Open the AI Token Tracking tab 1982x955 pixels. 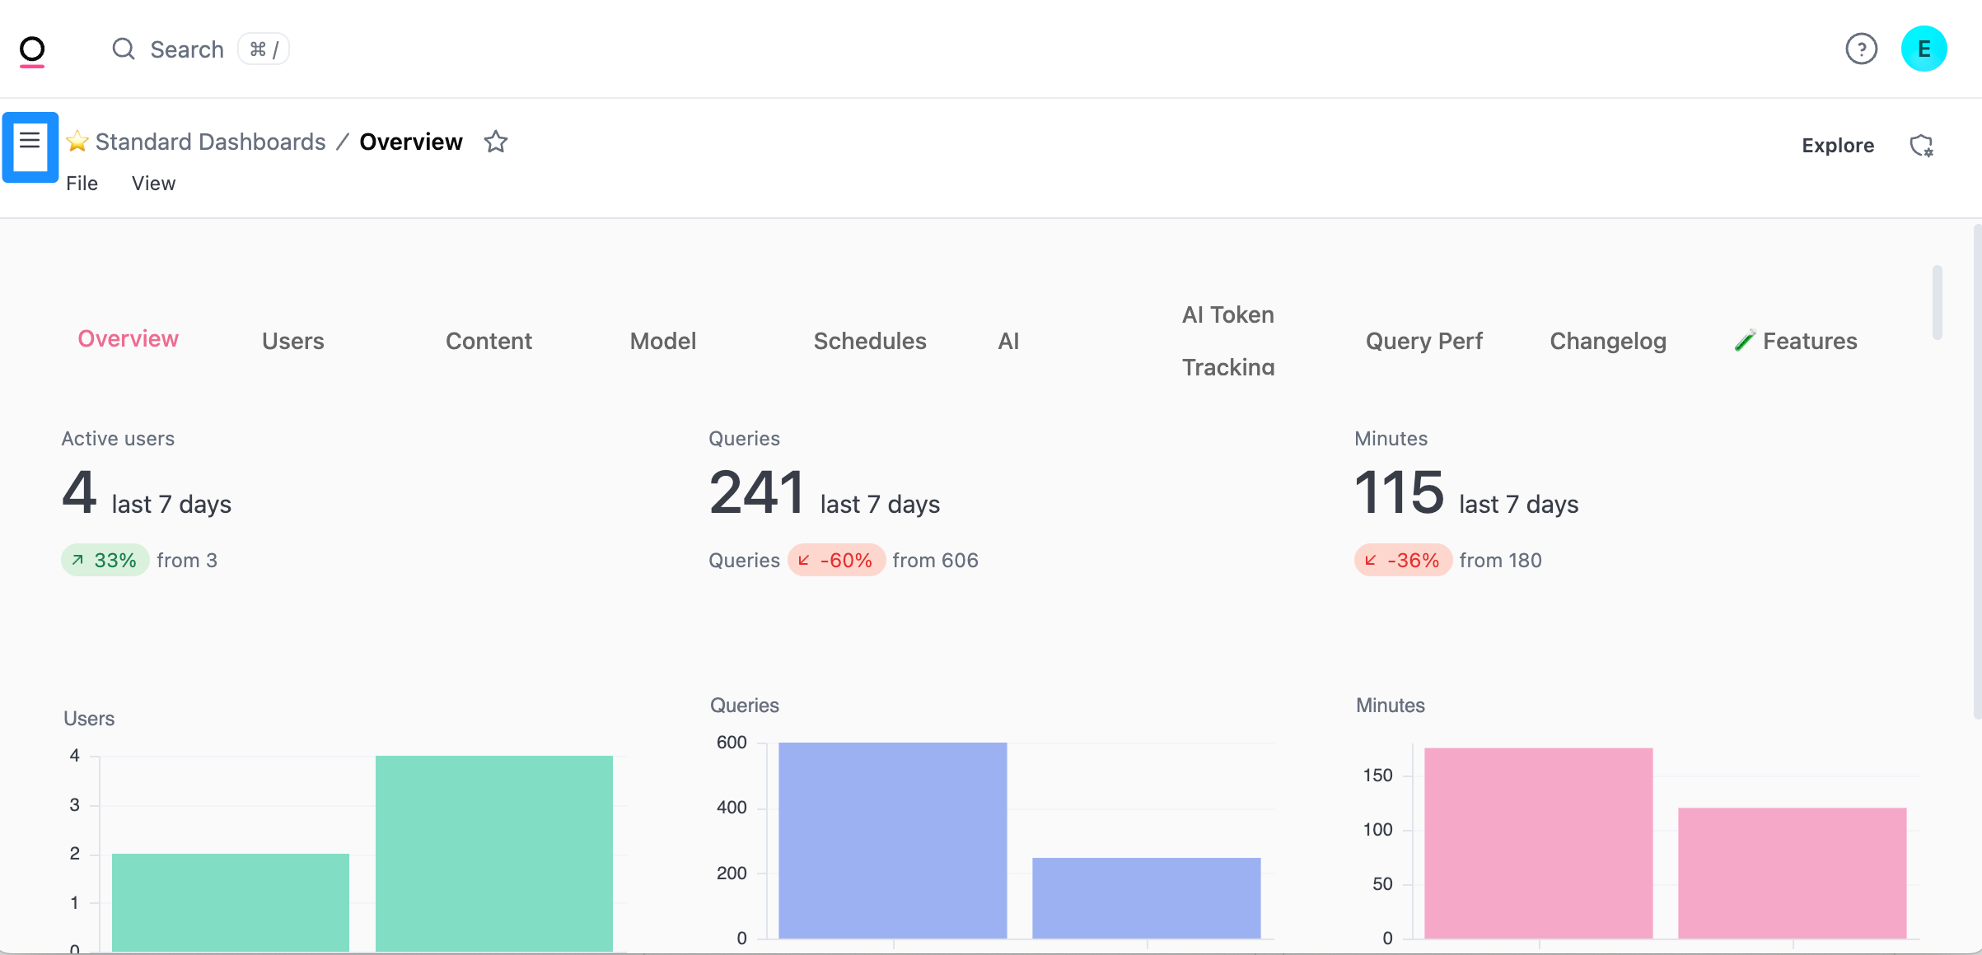point(1227,341)
